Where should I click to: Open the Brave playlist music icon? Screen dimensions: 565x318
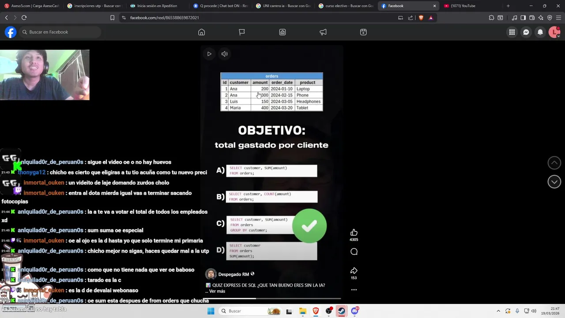click(514, 18)
